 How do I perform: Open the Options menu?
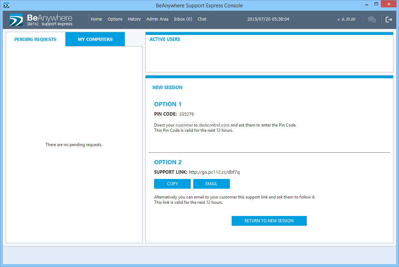[x=115, y=19]
